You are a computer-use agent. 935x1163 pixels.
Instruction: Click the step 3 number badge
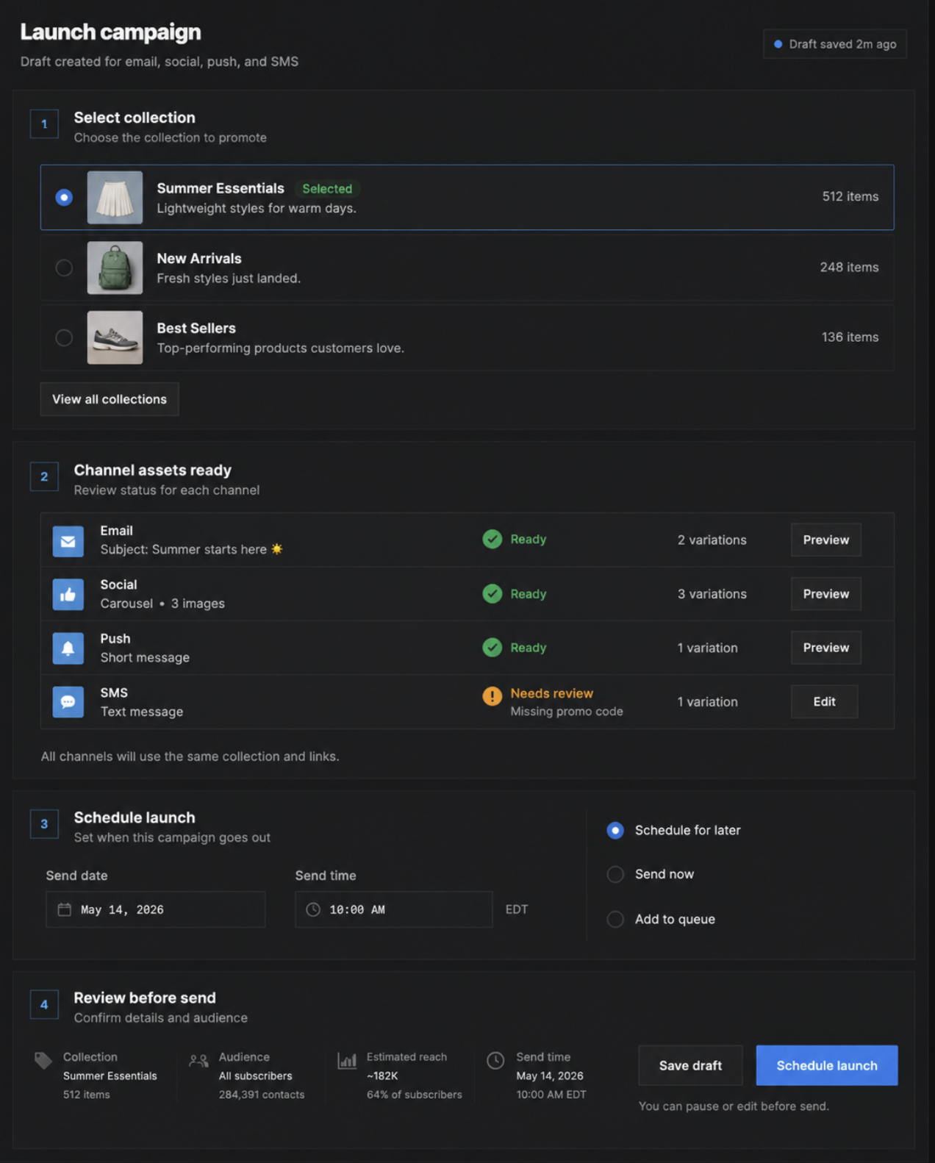coord(44,824)
